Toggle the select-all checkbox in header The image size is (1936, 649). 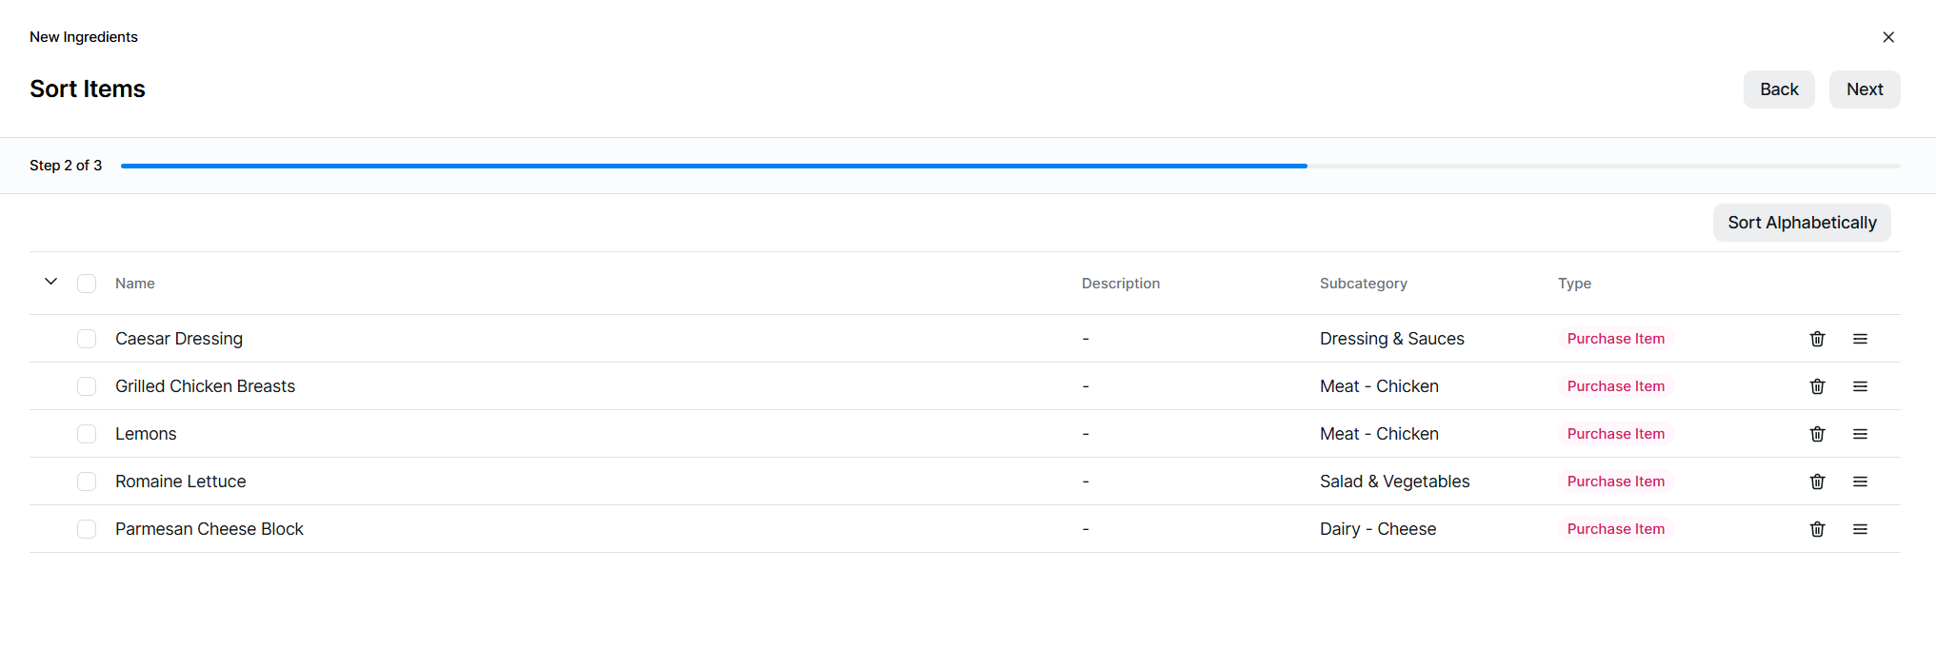[x=87, y=284]
